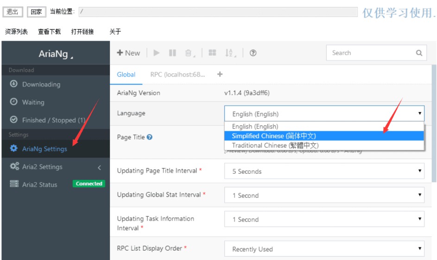Viewport: 437px width, 260px height.
Task: Switch to the RPC (localhost:68... tab
Action: pyautogui.click(x=177, y=75)
